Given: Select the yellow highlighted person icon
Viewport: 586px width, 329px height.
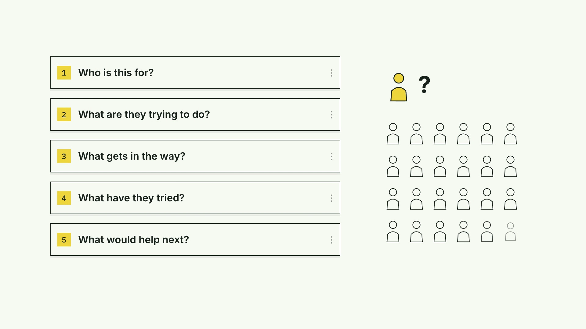Looking at the screenshot, I should (399, 87).
